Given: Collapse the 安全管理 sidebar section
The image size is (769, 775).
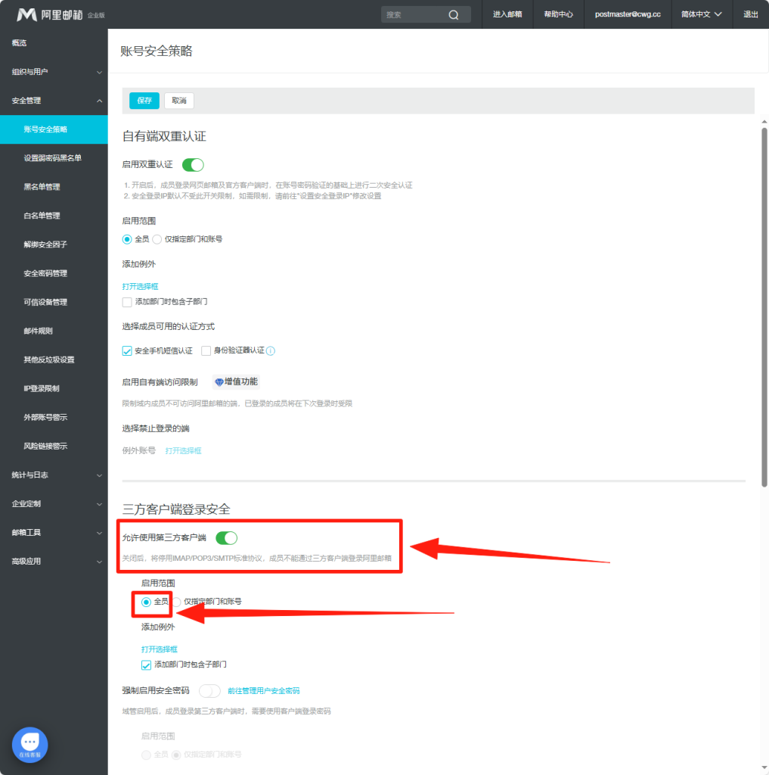Looking at the screenshot, I should point(53,101).
